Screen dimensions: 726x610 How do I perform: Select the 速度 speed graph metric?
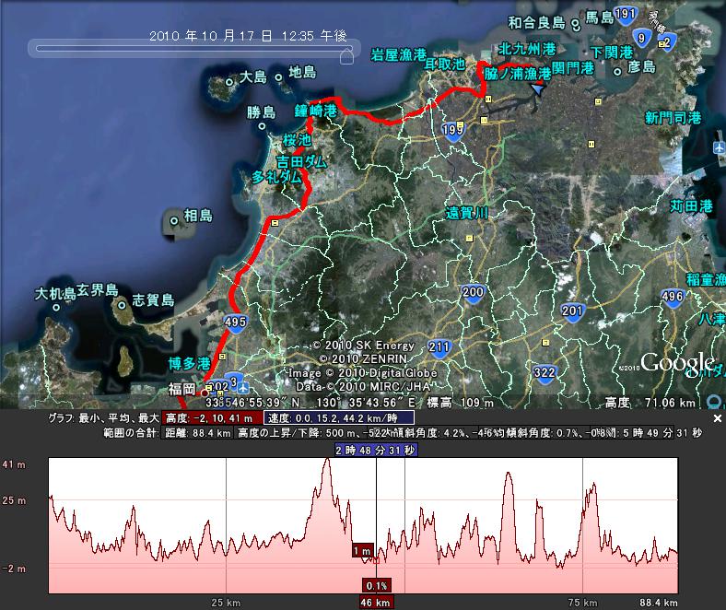coord(338,418)
